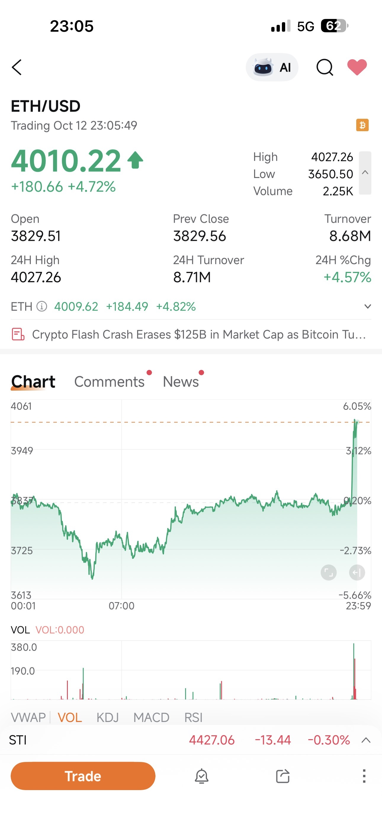Open the News tab

click(x=181, y=381)
